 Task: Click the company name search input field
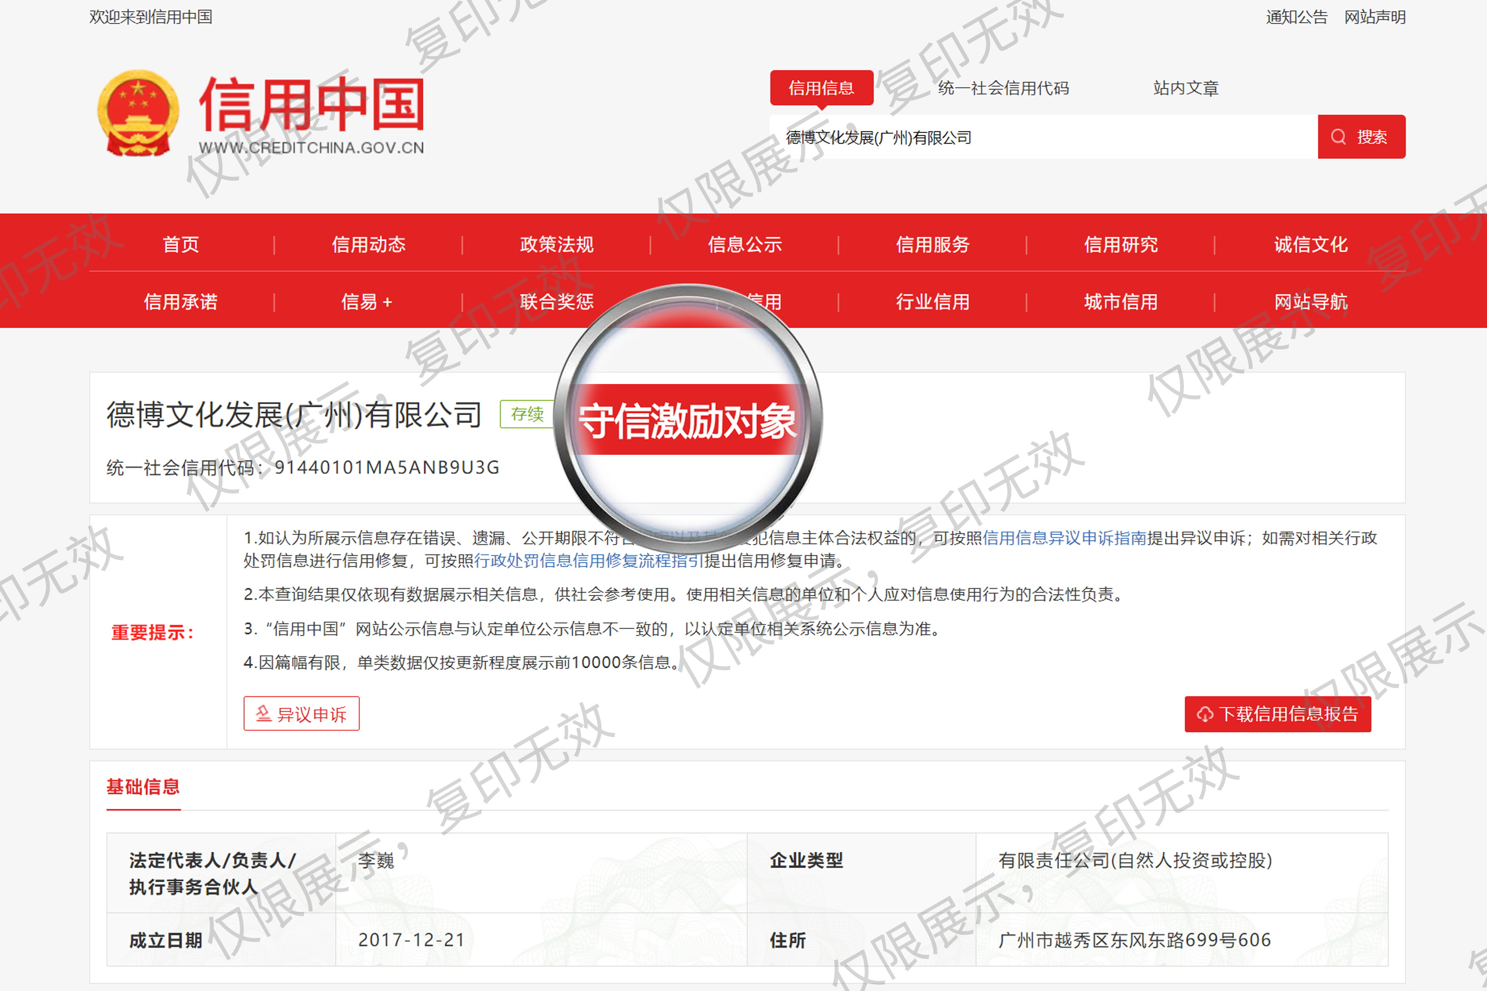1043,136
